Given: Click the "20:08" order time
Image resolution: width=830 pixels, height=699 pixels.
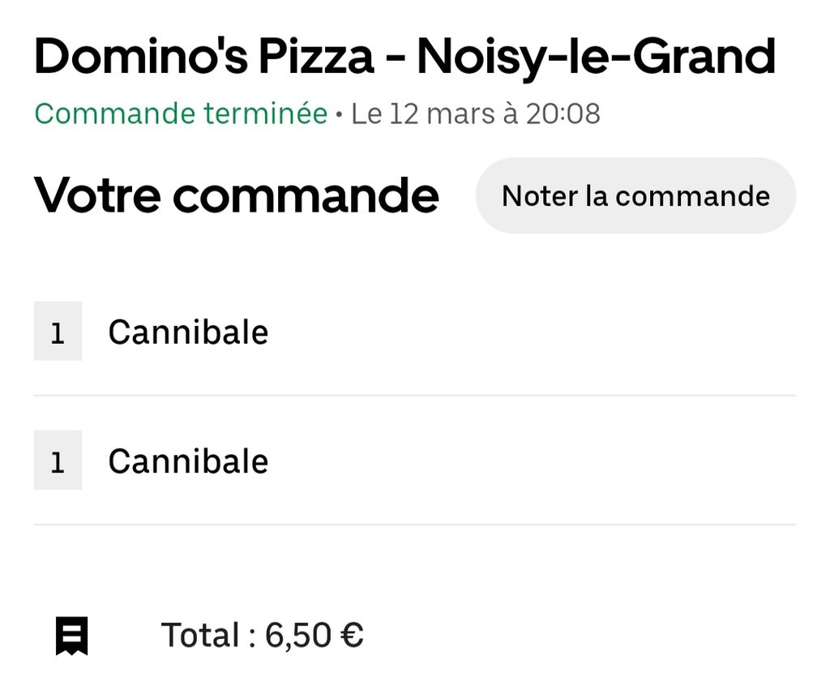Looking at the screenshot, I should pos(563,114).
